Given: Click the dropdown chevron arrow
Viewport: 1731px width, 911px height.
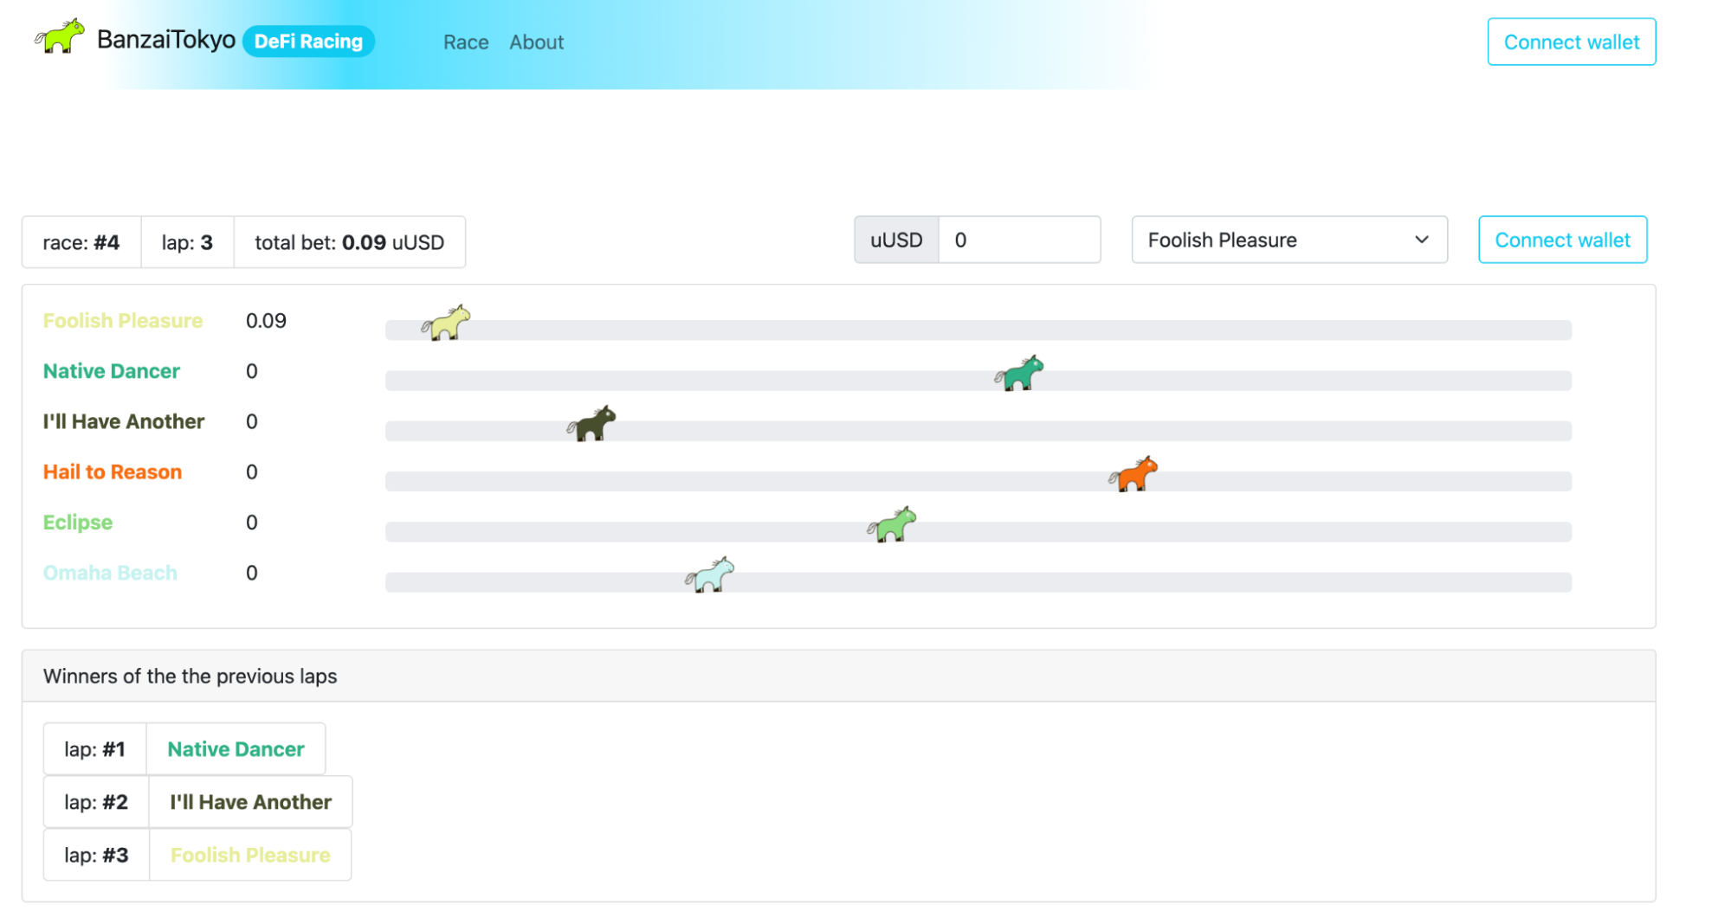Looking at the screenshot, I should (1421, 240).
